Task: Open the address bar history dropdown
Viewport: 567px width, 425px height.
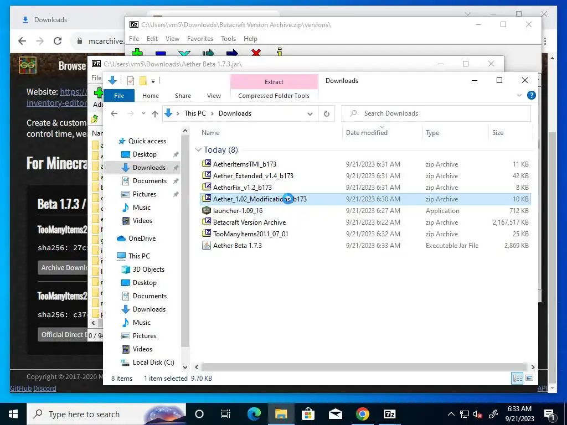Action: point(310,114)
